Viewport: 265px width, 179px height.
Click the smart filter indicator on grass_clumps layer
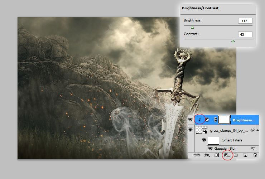point(253,130)
